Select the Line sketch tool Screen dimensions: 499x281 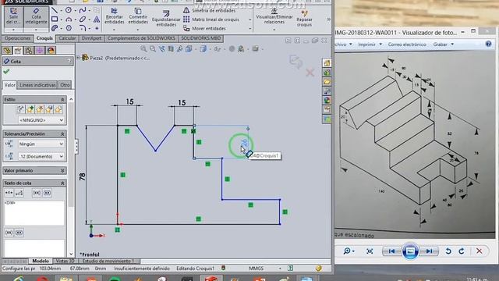pos(55,10)
